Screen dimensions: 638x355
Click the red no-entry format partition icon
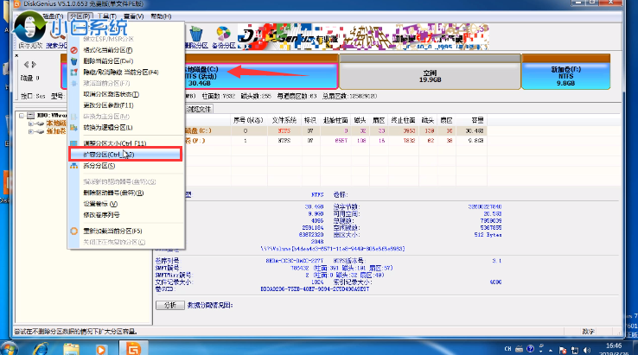click(73, 50)
